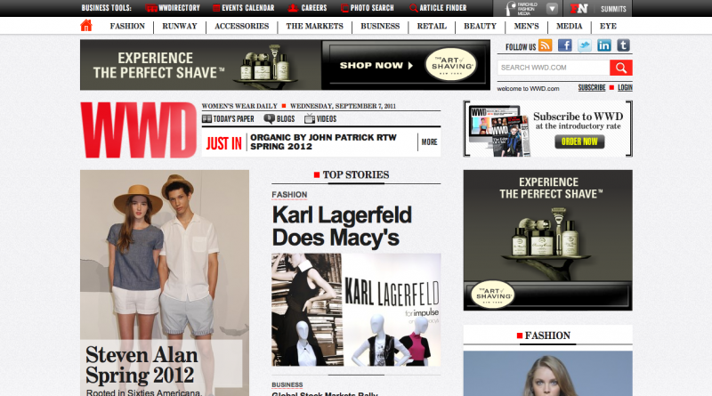Click the FN Footwear News logo
Screen dimensions: 712x396
(578, 8)
